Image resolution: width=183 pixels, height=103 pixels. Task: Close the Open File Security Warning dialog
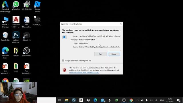(121, 24)
